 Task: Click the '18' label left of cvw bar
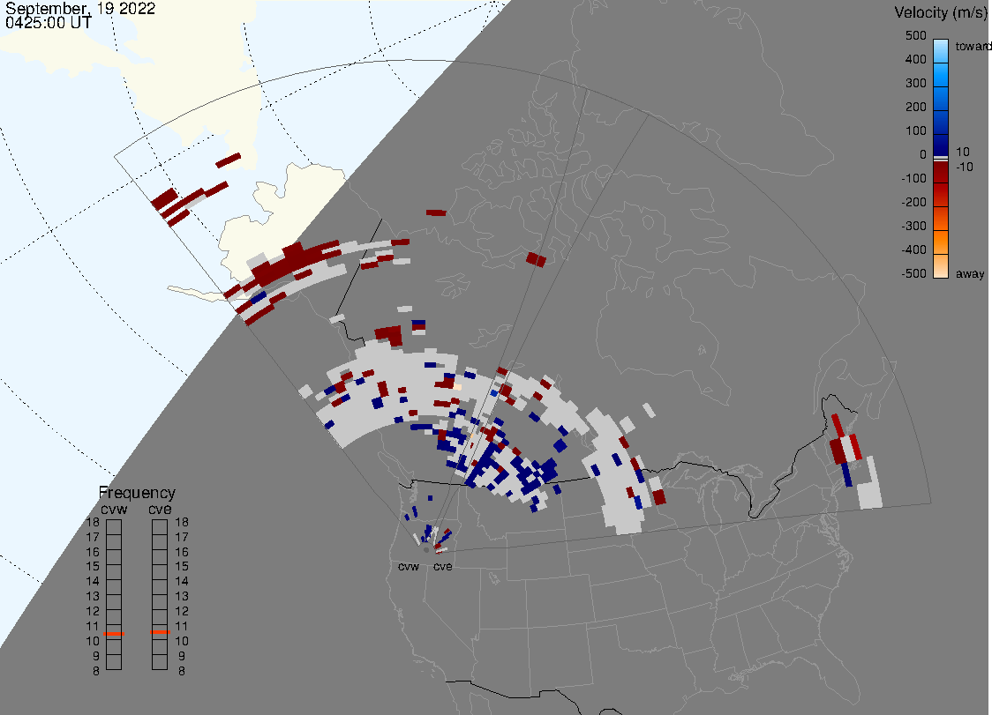(x=93, y=522)
